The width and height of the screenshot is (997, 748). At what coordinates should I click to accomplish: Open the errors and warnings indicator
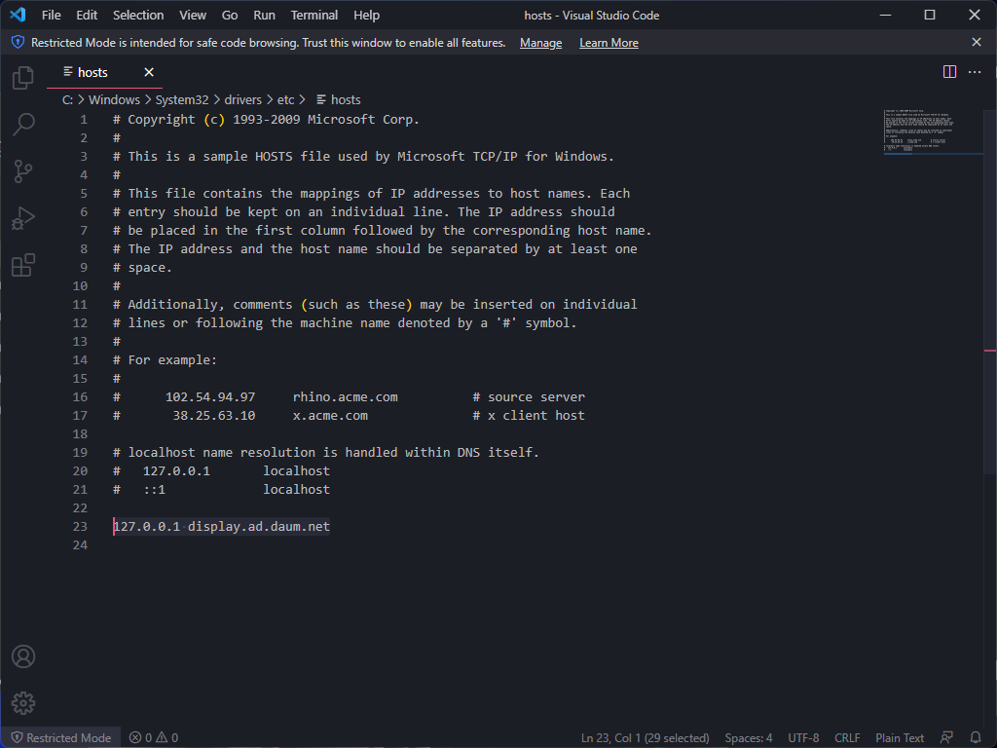(x=153, y=737)
